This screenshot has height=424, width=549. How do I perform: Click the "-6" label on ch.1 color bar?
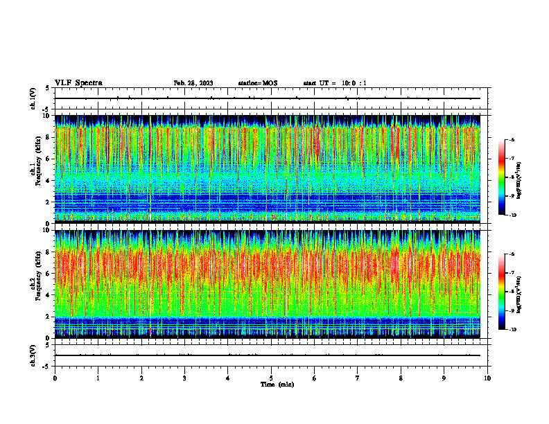click(x=512, y=140)
